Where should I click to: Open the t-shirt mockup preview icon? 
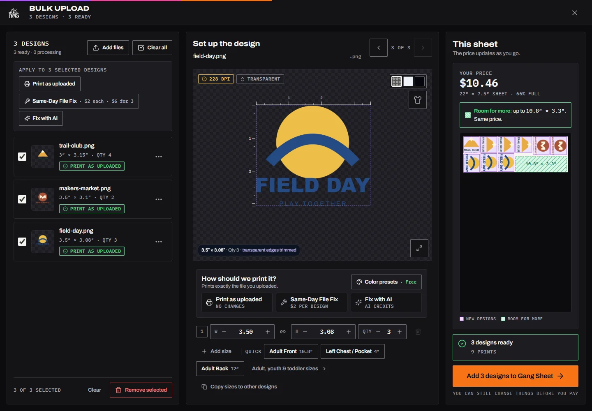(x=418, y=100)
